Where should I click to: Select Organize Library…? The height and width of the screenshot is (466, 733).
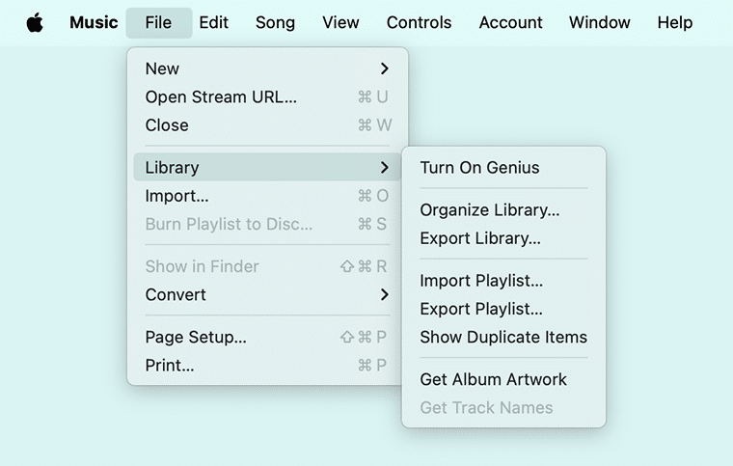503,210
